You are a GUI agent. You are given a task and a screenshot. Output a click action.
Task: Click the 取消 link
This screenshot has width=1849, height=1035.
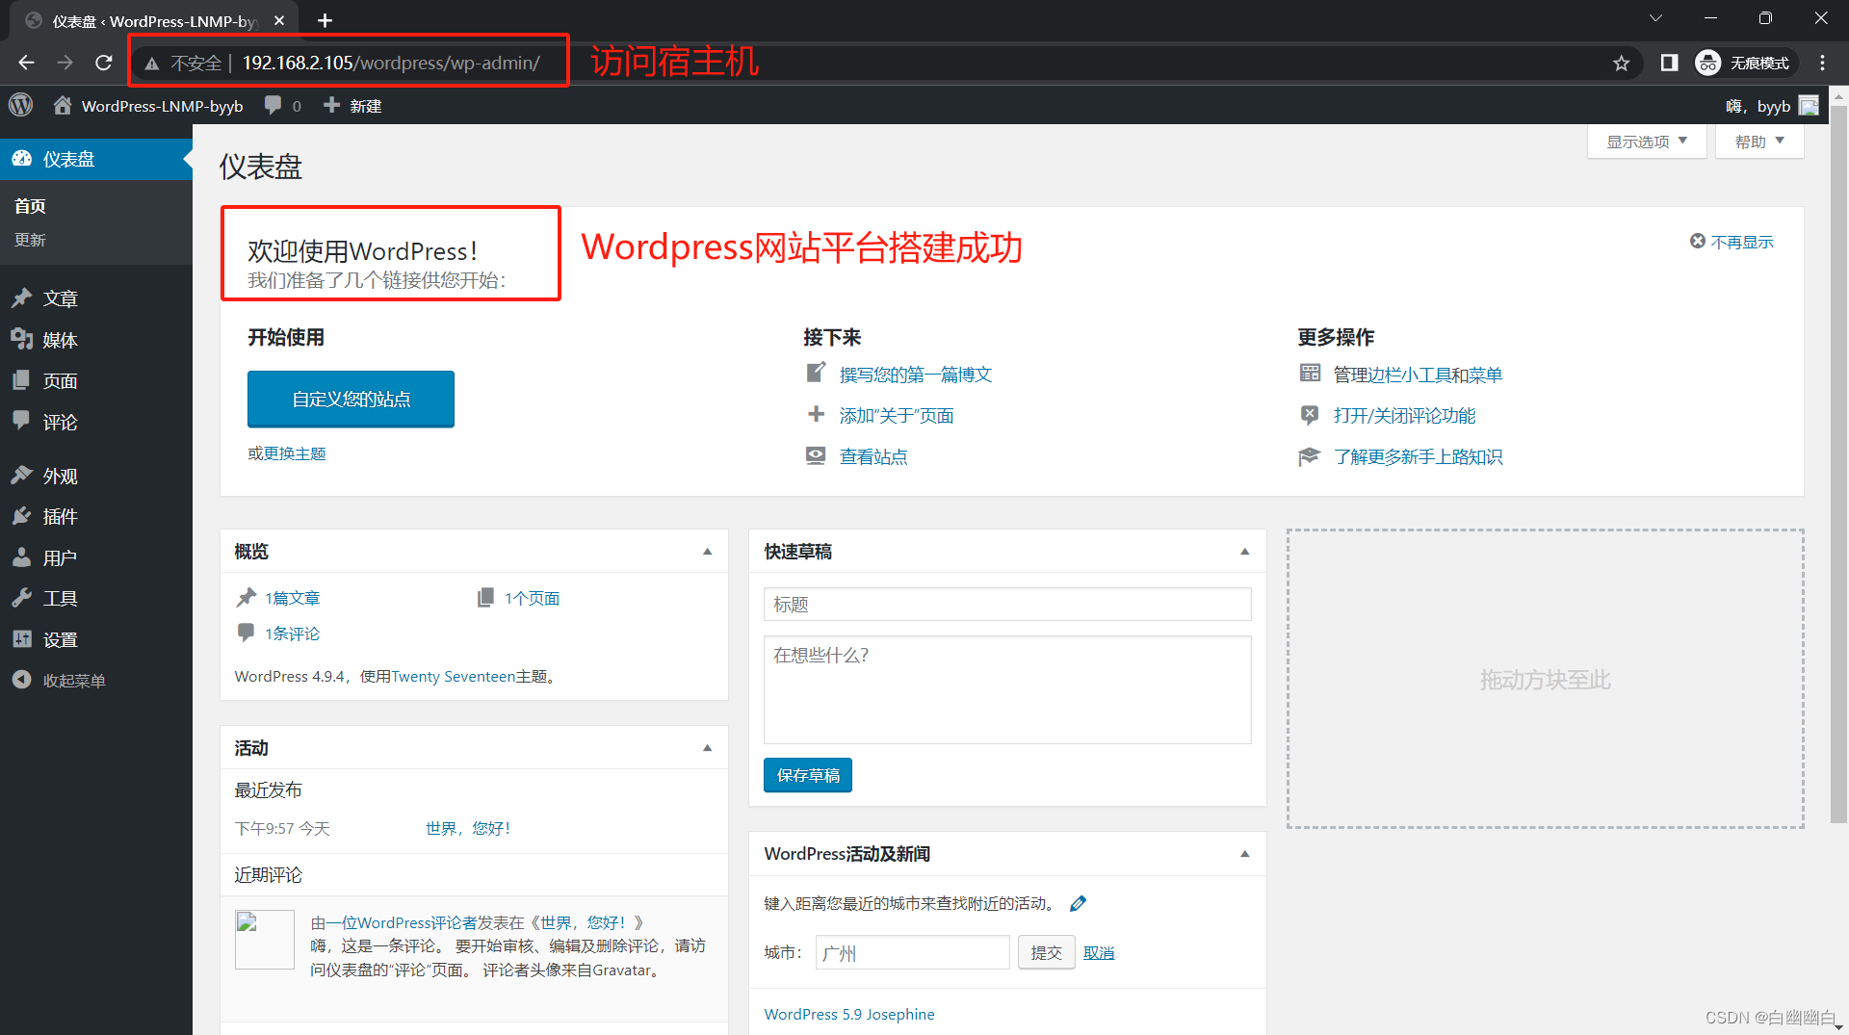click(x=1098, y=952)
